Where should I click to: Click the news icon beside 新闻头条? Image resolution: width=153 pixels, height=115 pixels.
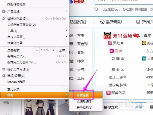(138, 22)
